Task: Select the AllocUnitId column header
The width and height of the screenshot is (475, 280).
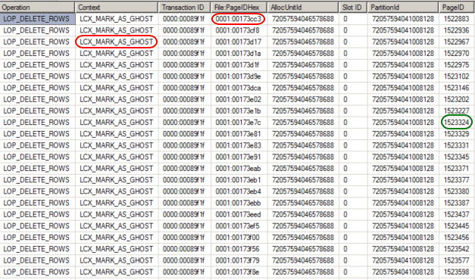Action: 303,8
